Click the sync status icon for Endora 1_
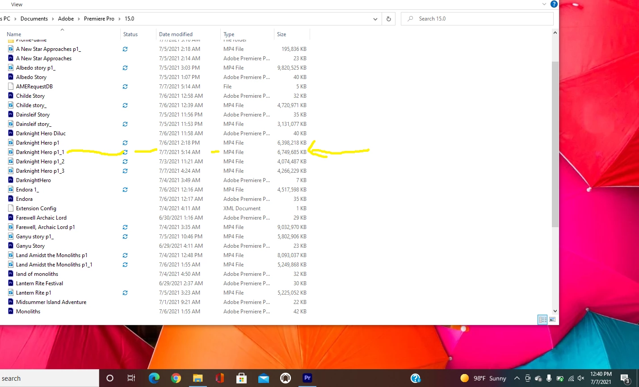The height and width of the screenshot is (387, 639). pos(125,190)
